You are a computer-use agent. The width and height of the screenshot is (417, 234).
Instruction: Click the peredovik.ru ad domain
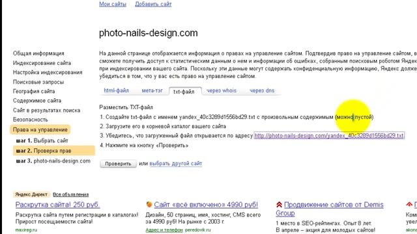(x=197, y=230)
